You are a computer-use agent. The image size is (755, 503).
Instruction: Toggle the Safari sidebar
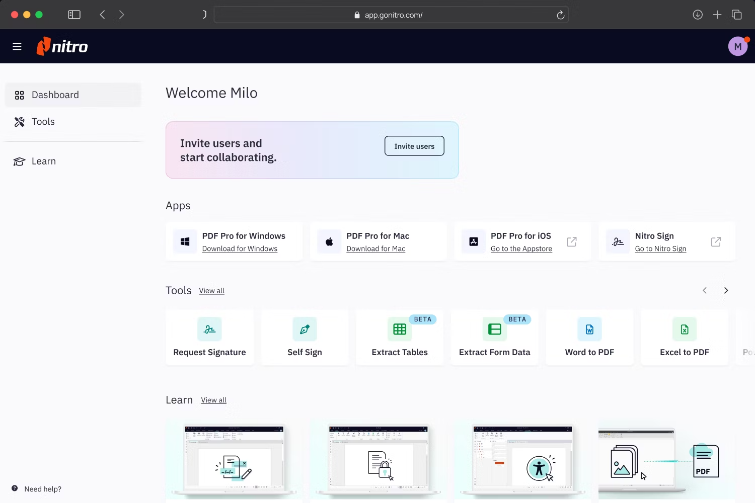coord(74,15)
